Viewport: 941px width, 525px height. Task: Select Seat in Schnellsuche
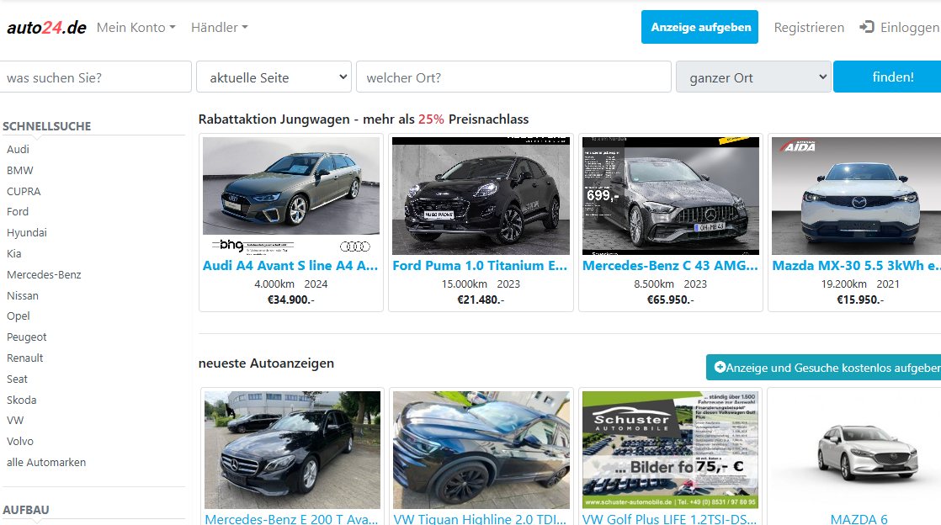pos(17,379)
